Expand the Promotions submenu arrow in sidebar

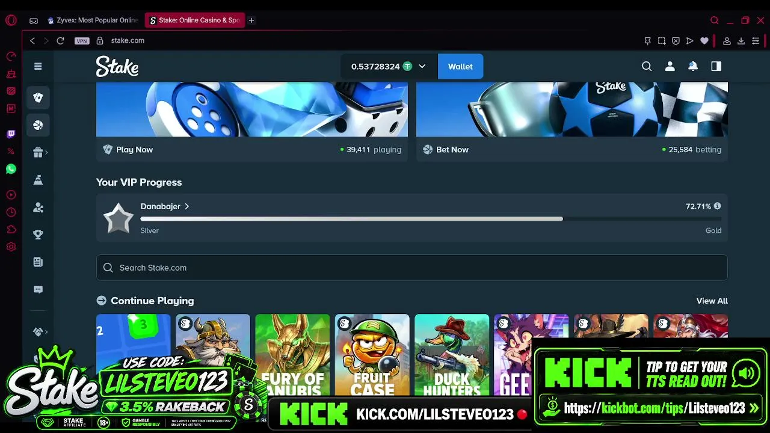(46, 153)
